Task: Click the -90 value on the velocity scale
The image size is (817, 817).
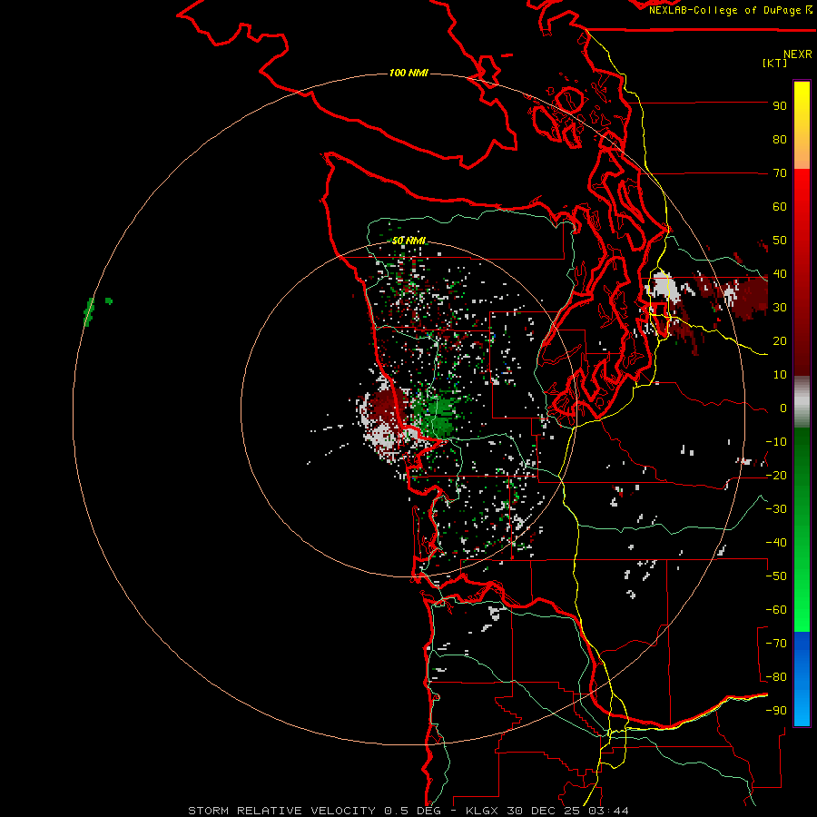Action: 776,711
